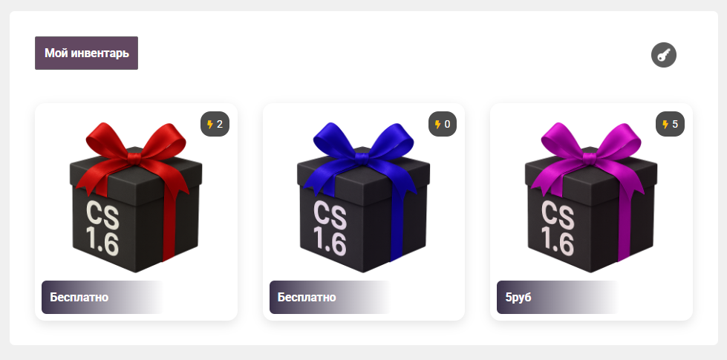This screenshot has height=360, width=727.
Task: Click the Бесплатно label under the red-bow box
Action: [79, 297]
